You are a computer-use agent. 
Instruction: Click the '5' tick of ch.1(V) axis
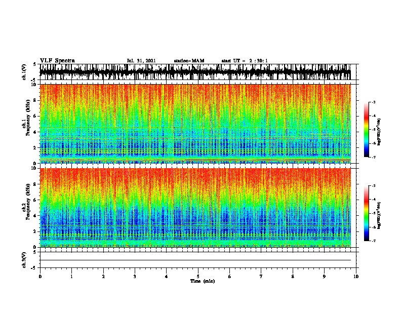tap(35, 64)
